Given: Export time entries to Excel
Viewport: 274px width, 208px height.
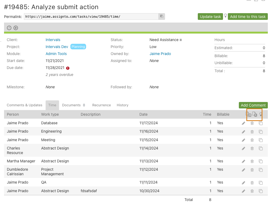Looking at the screenshot, I should coord(255,114).
